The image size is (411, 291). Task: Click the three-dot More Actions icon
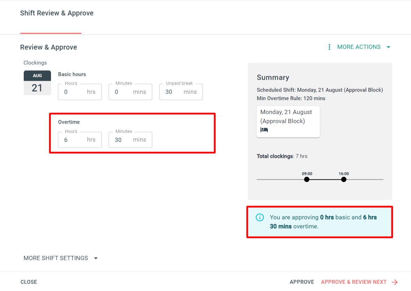329,47
